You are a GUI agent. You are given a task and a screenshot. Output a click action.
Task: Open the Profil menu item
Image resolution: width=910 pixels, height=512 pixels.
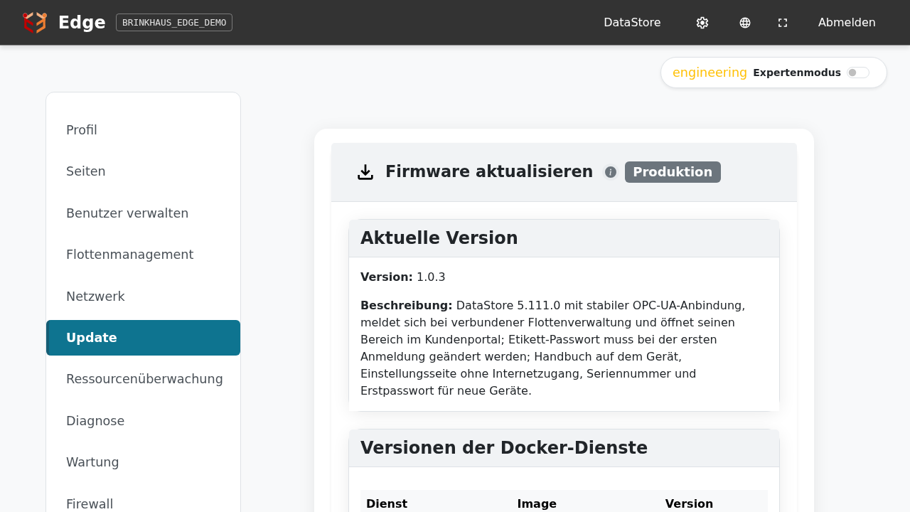pyautogui.click(x=143, y=130)
